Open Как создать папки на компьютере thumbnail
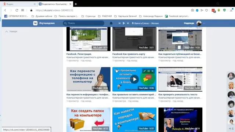This screenshot has width=235, height=132. (x=88, y=120)
